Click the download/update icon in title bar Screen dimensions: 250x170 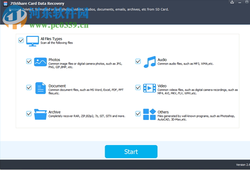pyautogui.click(x=232, y=2)
